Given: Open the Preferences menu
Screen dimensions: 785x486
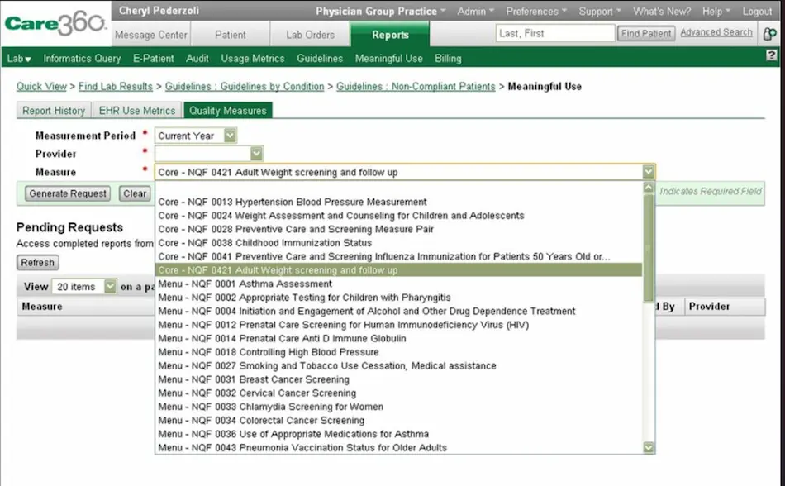Looking at the screenshot, I should [x=535, y=12].
